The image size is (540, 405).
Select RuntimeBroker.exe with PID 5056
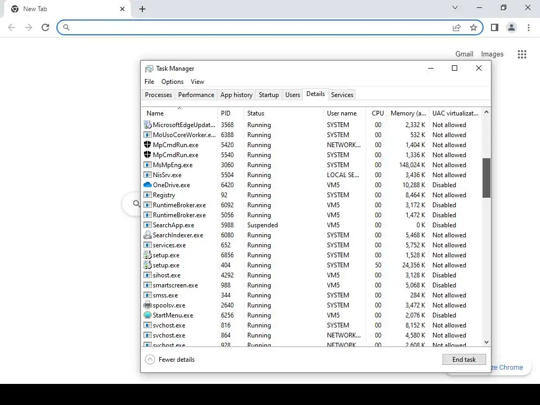pyautogui.click(x=312, y=215)
